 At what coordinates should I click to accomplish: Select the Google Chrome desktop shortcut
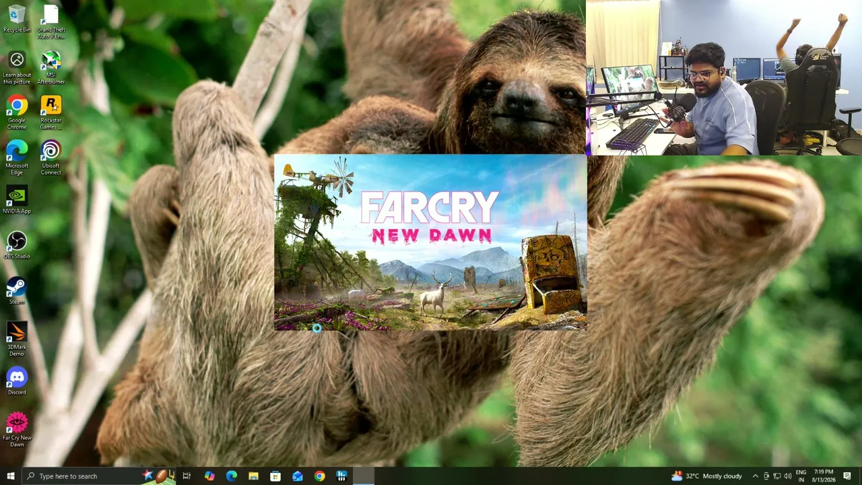point(17,112)
